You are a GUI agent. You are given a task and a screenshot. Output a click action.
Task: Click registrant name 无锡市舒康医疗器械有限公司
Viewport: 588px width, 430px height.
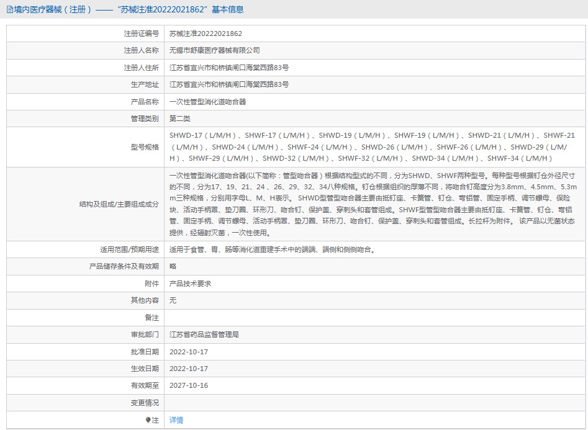215,50
